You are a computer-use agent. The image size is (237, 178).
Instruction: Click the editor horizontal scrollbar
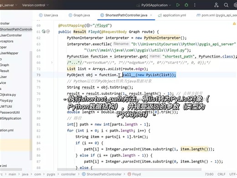pos(129,169)
